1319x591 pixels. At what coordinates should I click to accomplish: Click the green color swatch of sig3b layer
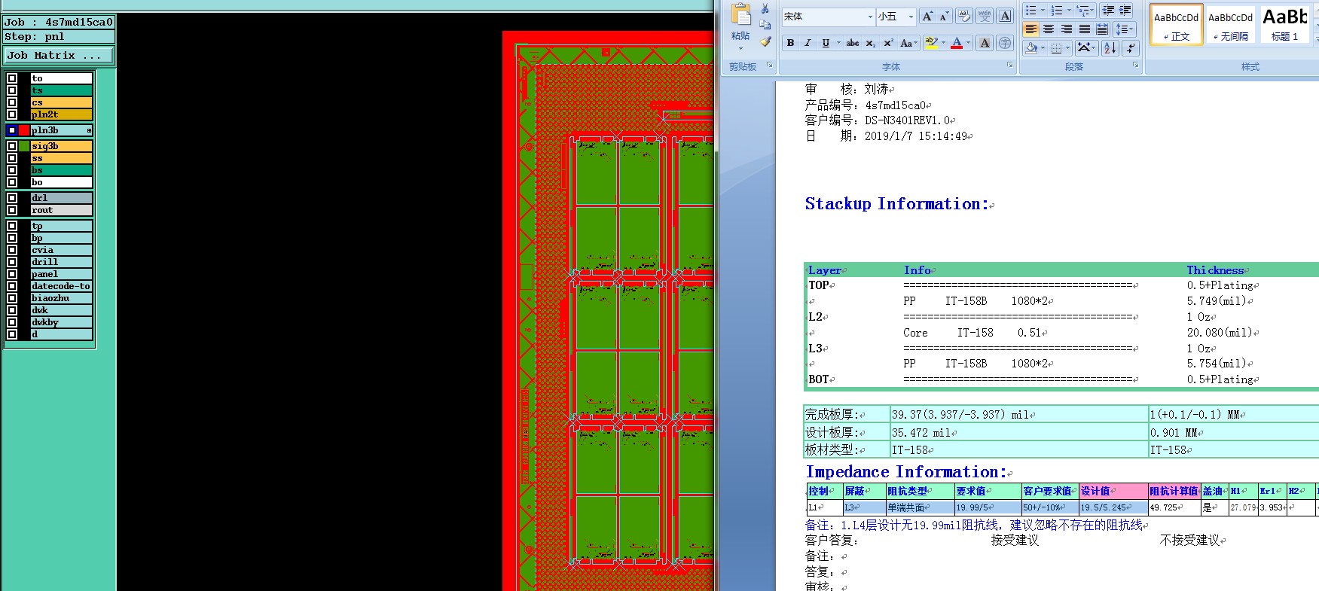coord(24,146)
